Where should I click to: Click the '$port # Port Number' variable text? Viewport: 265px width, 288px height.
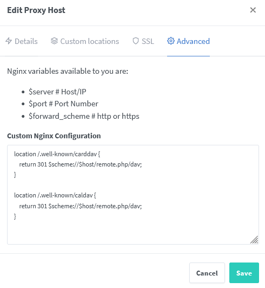63,104
